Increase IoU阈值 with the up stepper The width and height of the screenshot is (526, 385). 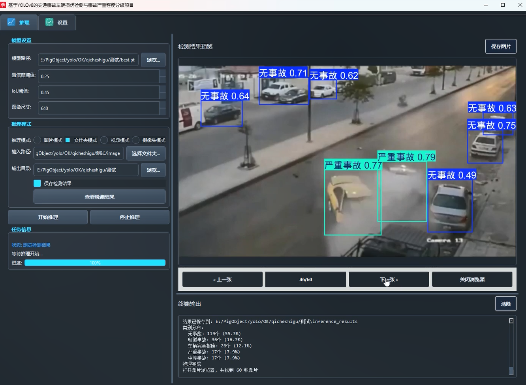(162, 89)
